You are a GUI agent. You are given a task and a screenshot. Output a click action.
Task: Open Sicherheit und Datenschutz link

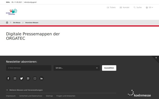tap(31, 96)
